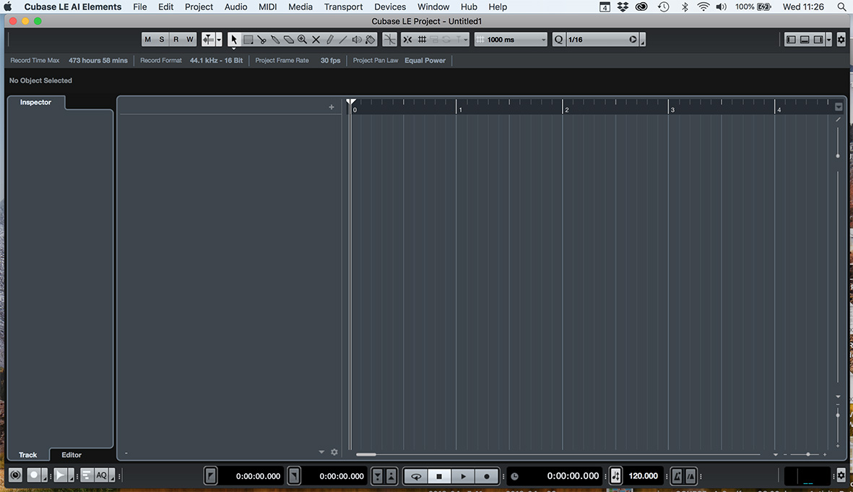Select the Zoom magnifier tool
Image resolution: width=853 pixels, height=492 pixels.
pos(303,39)
